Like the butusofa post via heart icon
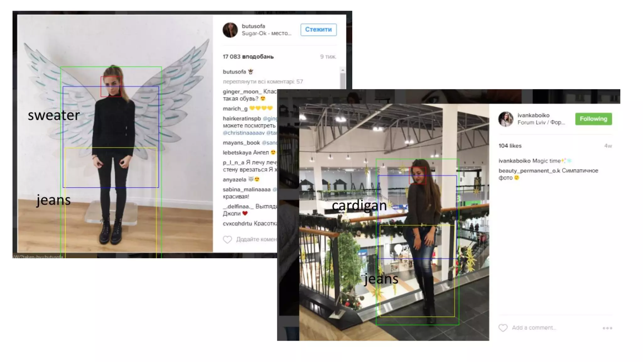643x362 pixels. 227,239
